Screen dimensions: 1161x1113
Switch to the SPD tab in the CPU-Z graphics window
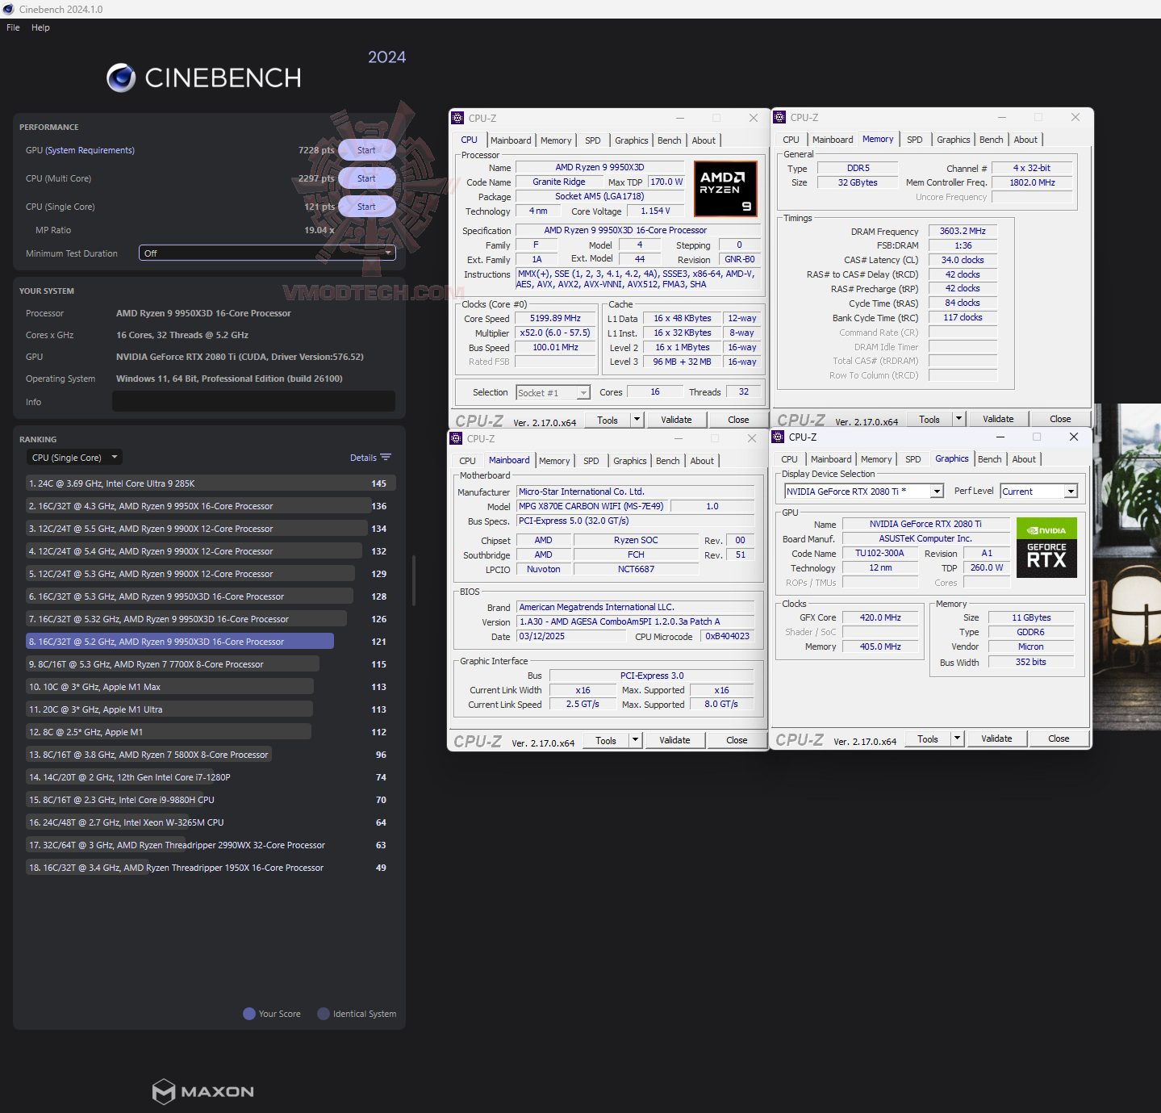pyautogui.click(x=913, y=459)
